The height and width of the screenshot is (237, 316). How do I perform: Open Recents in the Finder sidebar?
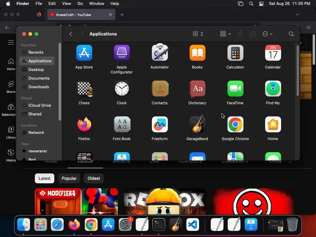pyautogui.click(x=37, y=52)
